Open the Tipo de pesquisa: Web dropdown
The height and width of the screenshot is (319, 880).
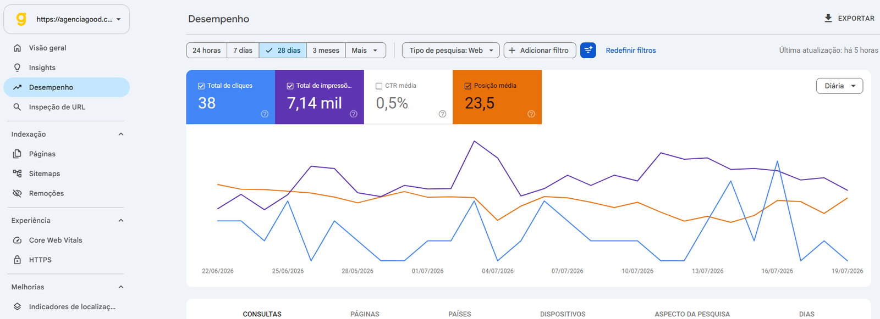(451, 50)
